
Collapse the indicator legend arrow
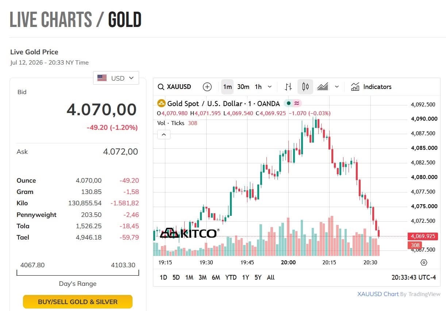tap(164, 135)
